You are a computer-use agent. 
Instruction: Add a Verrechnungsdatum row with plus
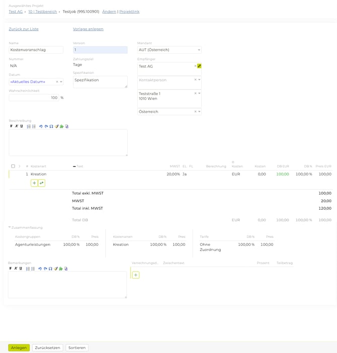(136, 275)
